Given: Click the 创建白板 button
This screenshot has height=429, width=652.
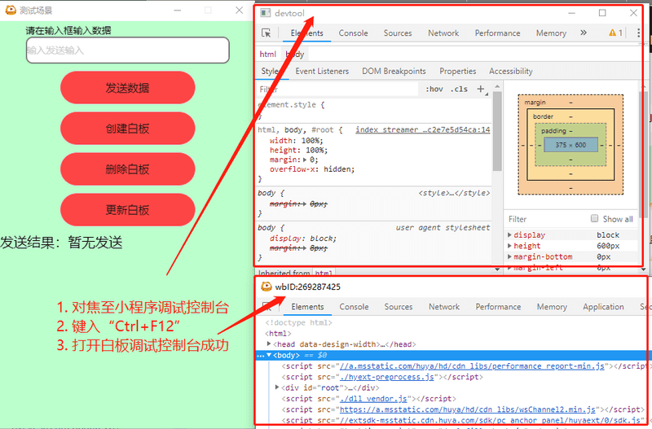Looking at the screenshot, I should tap(127, 129).
